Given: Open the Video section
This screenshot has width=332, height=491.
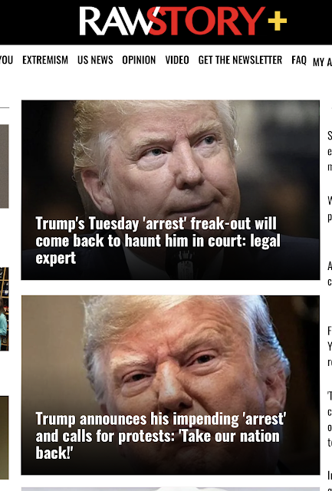Looking at the screenshot, I should [177, 60].
